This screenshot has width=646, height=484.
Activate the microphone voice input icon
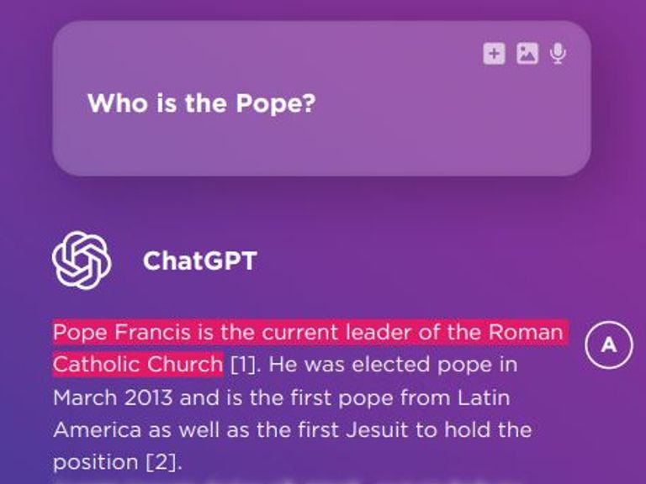click(557, 54)
